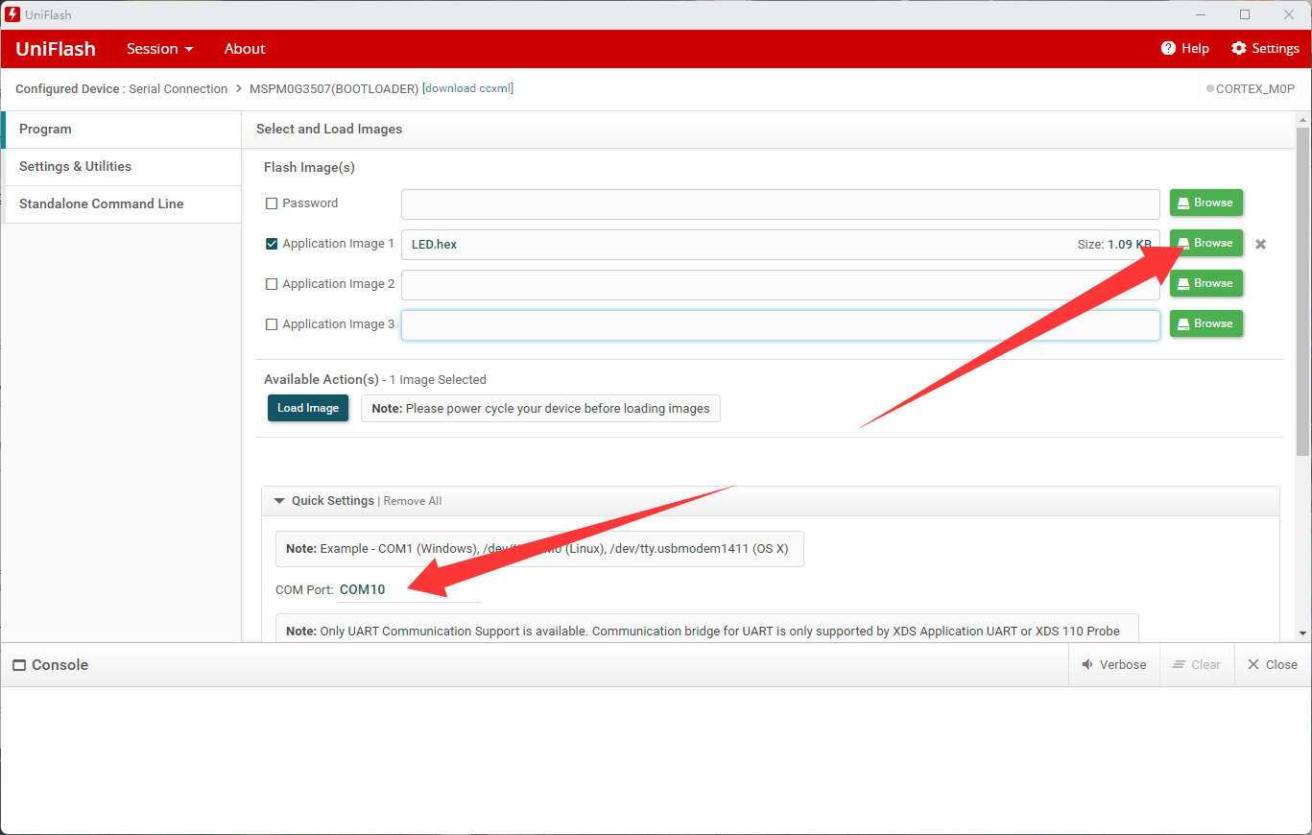Toggle Verbose console output

coord(1113,664)
